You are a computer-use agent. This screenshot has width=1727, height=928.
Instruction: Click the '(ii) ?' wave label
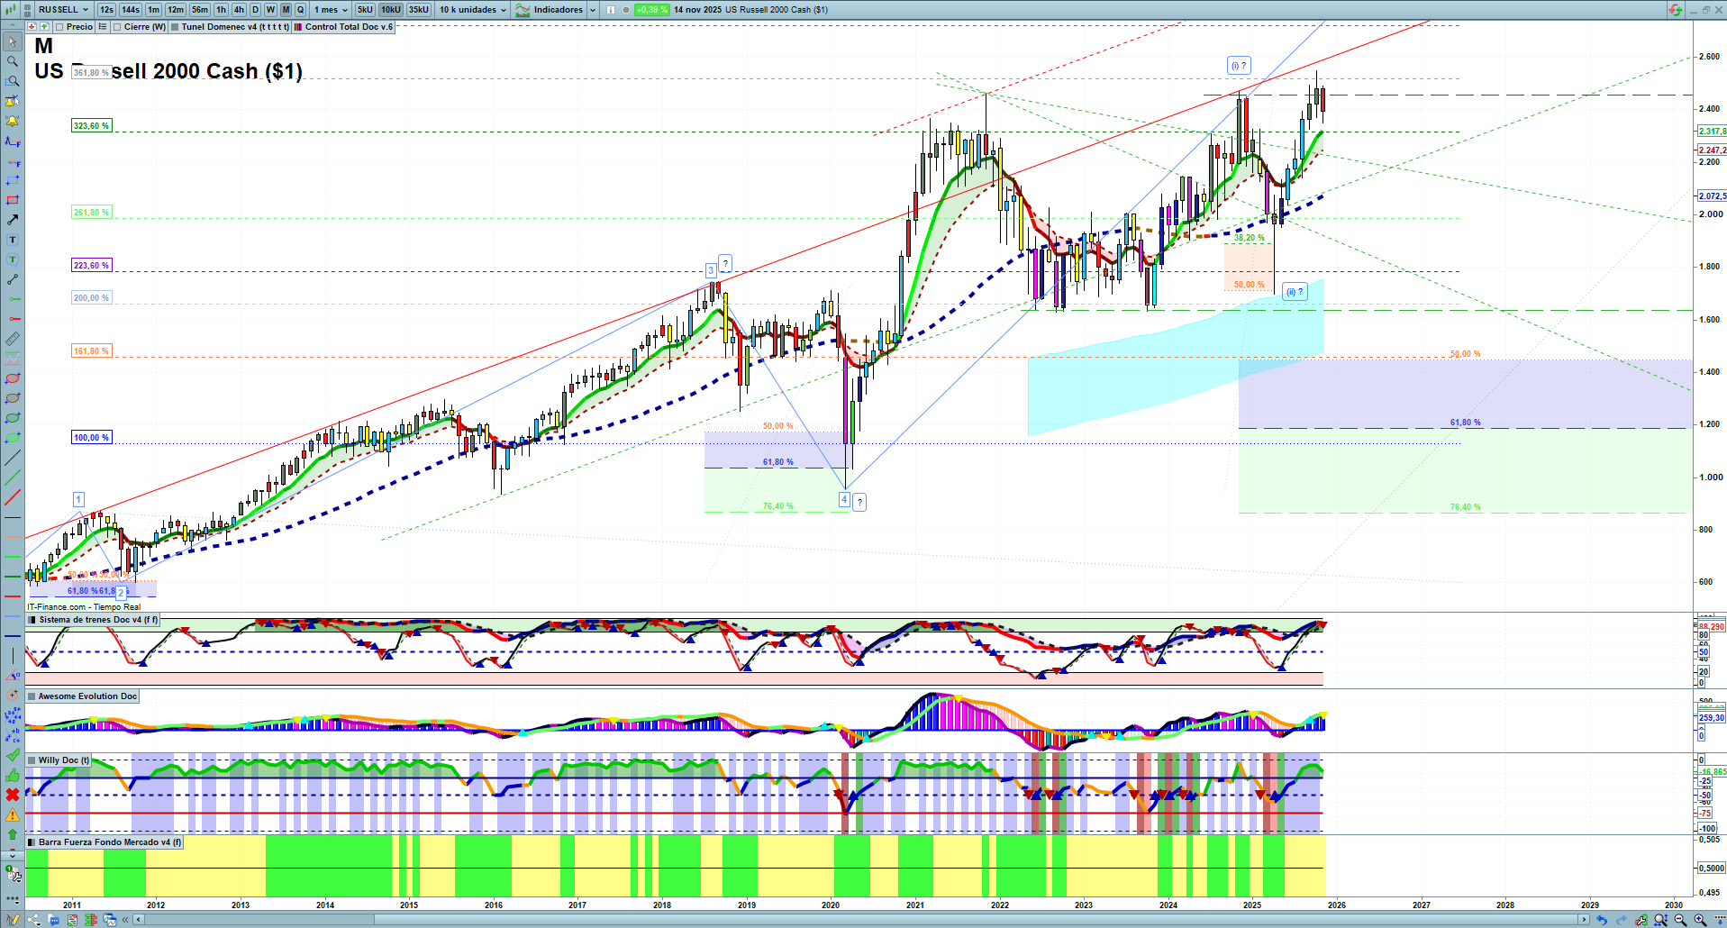click(x=1295, y=292)
